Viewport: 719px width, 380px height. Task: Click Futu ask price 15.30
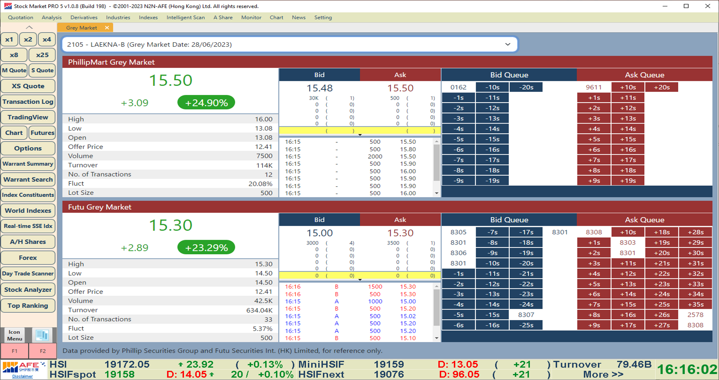400,233
